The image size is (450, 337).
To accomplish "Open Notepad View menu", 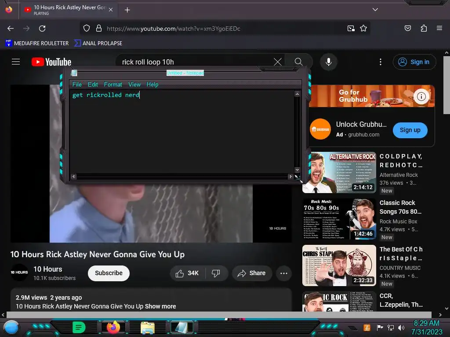I will click(134, 85).
